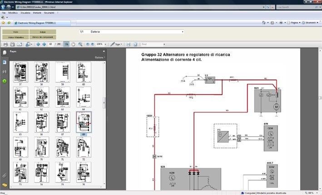Open the Modifica menu
The height and width of the screenshot is (195, 322).
click(x=13, y=13)
